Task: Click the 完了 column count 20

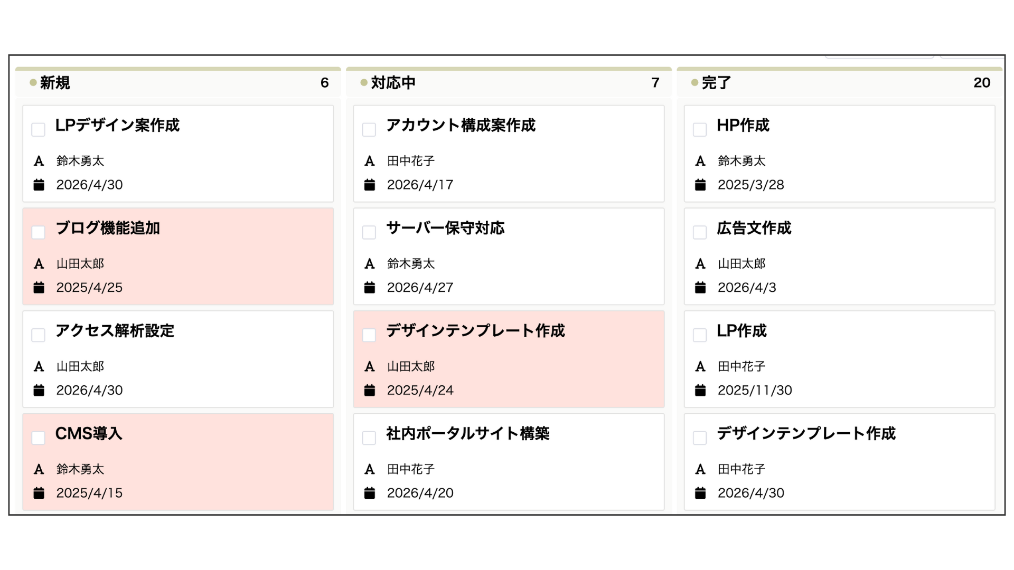Action: (982, 83)
